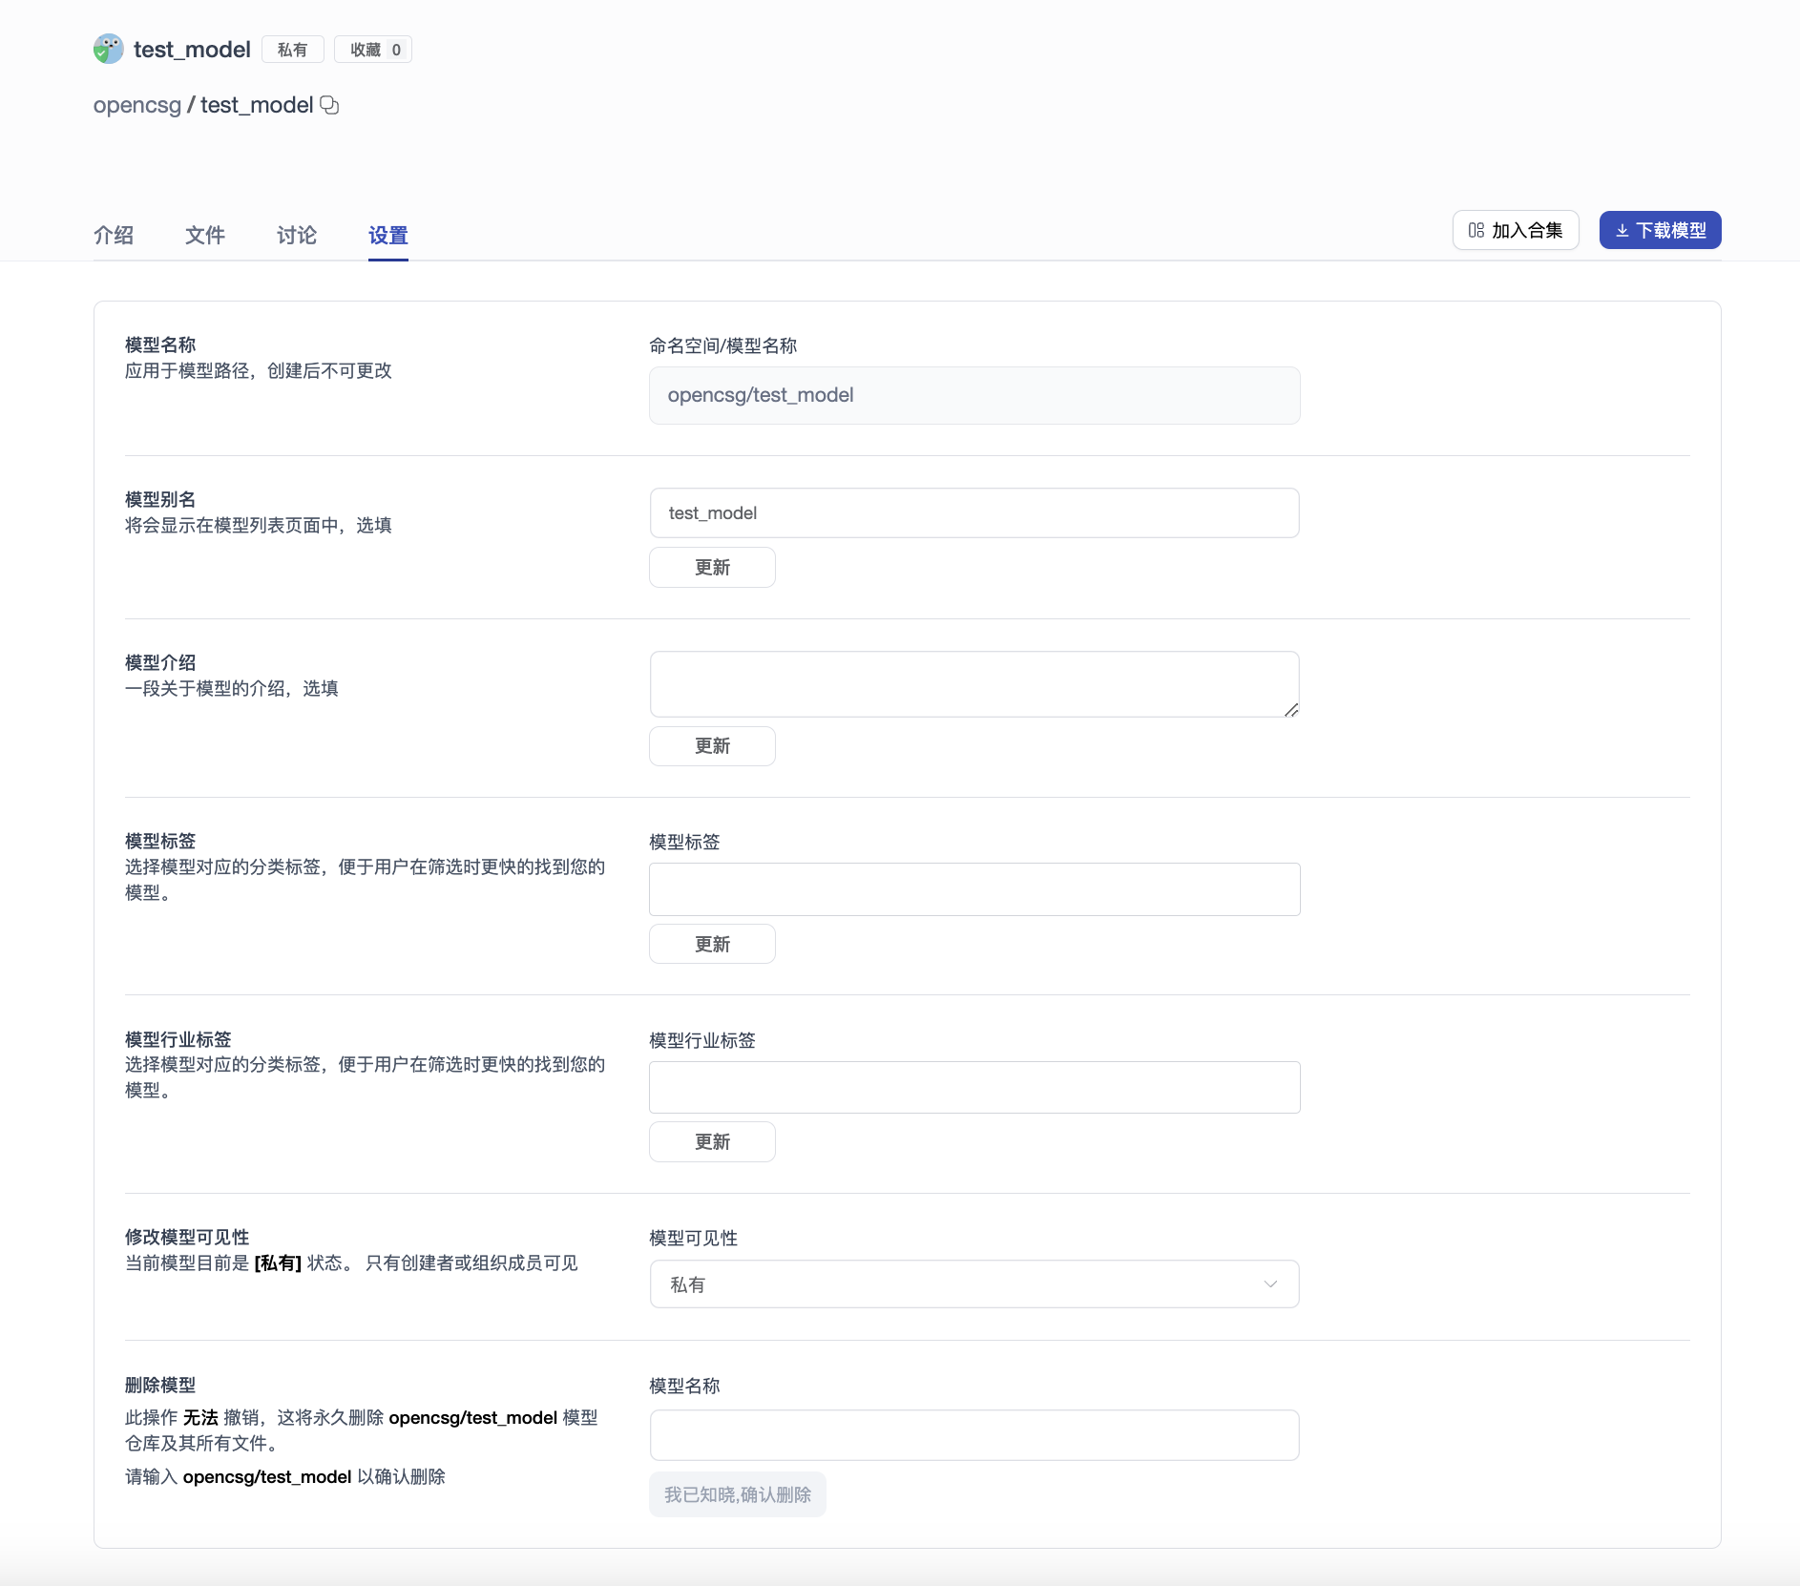The height and width of the screenshot is (1586, 1800).
Task: Switch to the 文件 tab
Action: (204, 235)
